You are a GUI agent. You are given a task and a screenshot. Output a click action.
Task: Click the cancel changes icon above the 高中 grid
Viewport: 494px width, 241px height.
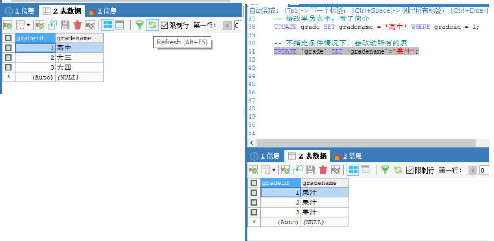[x=90, y=25]
